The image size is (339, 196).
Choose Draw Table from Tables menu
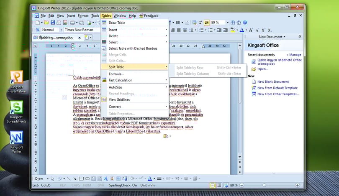point(135,23)
